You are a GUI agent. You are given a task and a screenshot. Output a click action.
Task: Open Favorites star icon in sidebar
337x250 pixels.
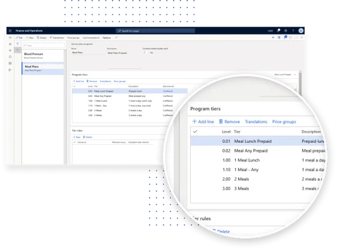click(10, 51)
